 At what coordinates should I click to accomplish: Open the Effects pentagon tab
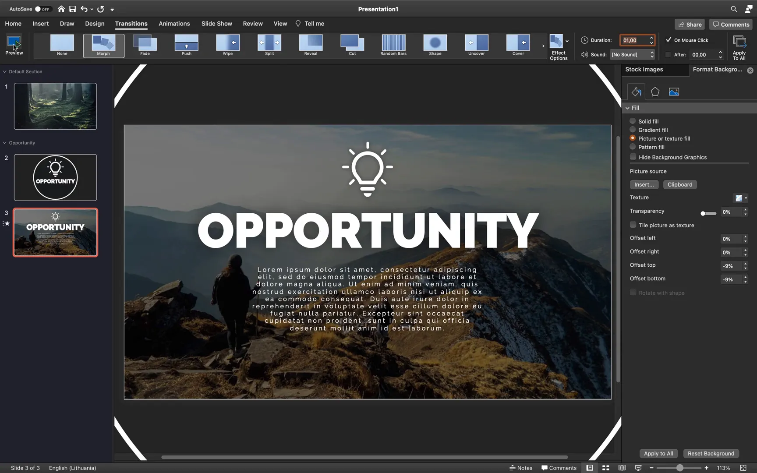(655, 92)
